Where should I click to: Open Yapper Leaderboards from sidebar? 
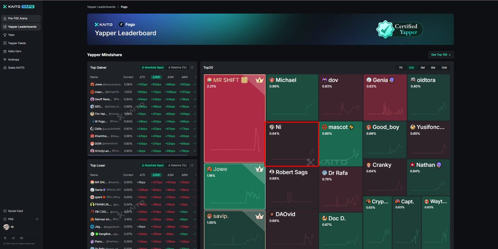click(21, 27)
